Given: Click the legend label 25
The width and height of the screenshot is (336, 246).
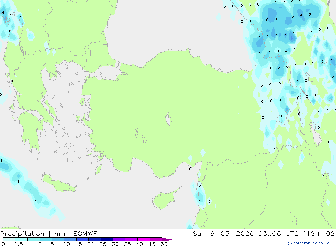Looking at the screenshot, I should (103, 244).
